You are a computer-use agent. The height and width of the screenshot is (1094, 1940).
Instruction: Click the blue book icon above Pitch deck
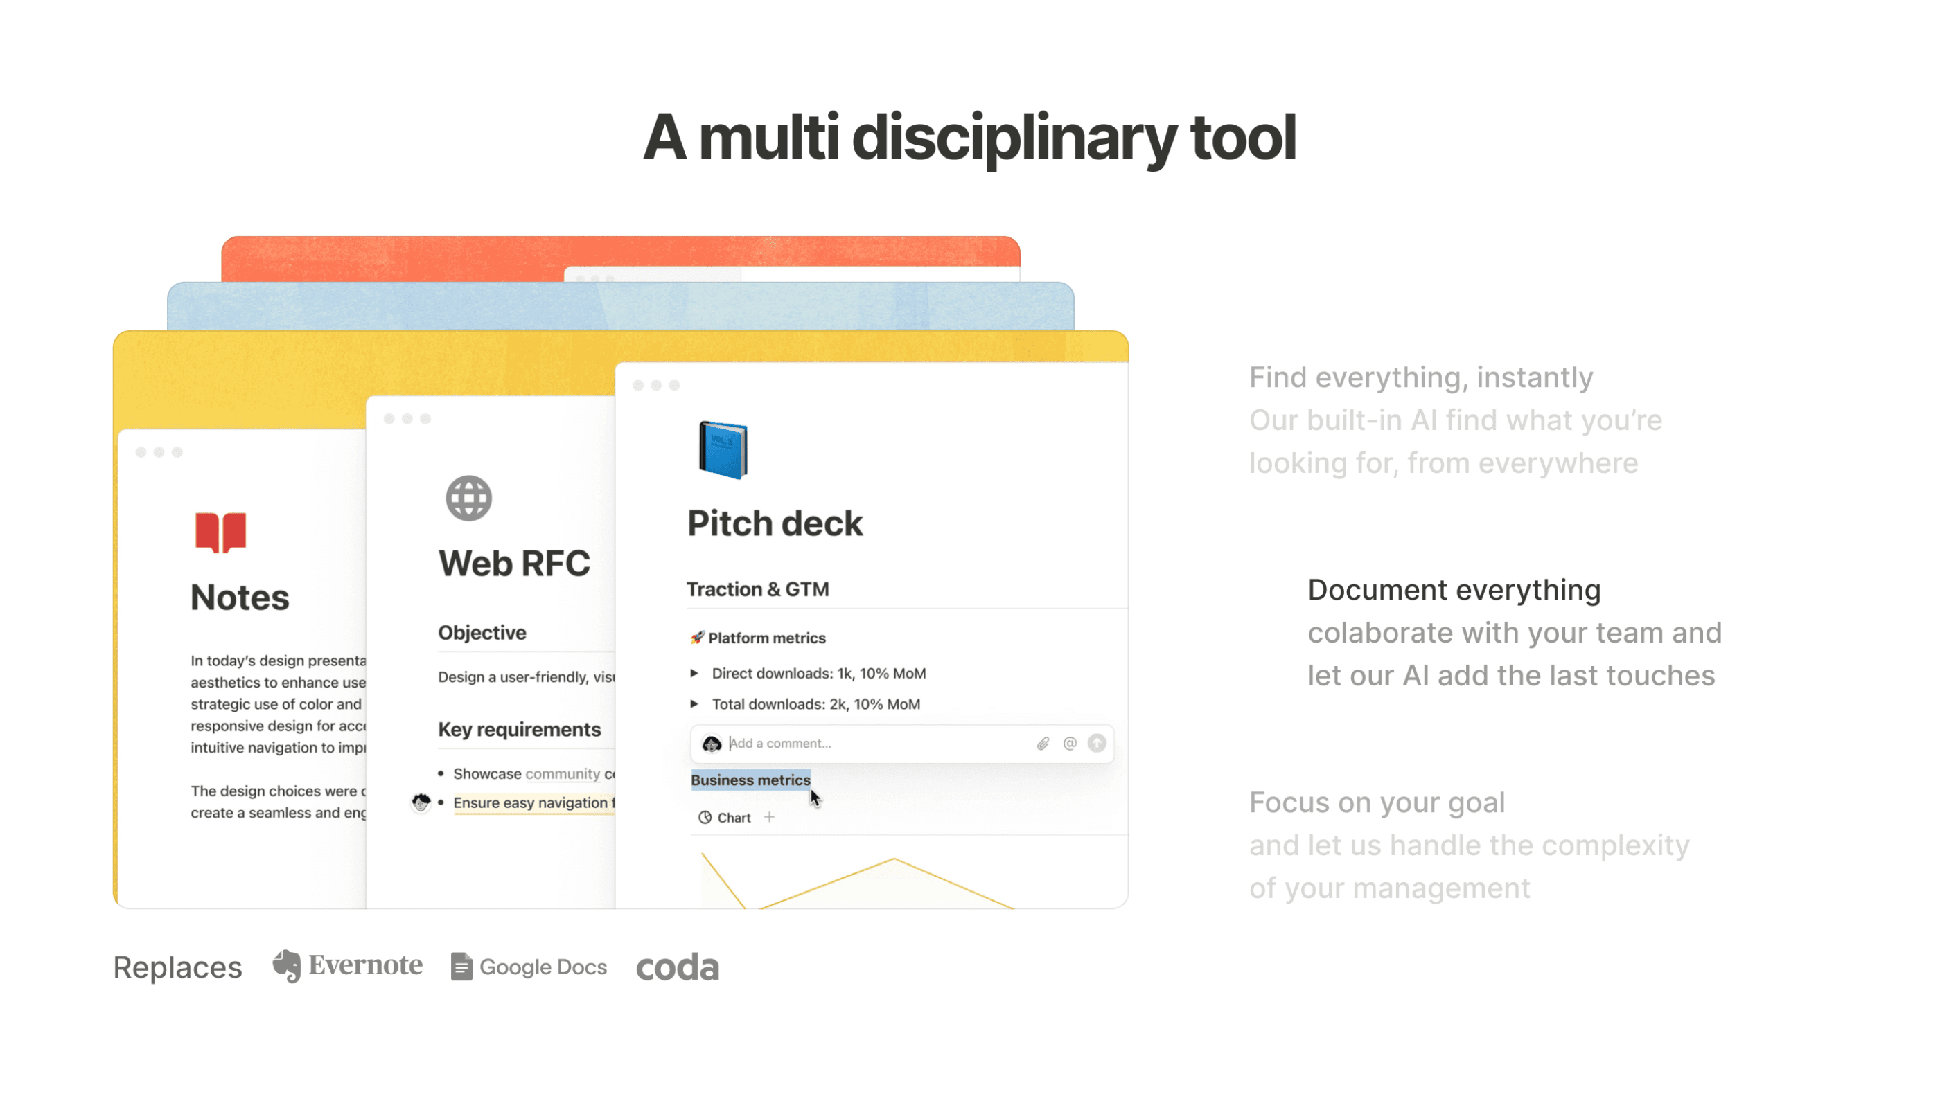pyautogui.click(x=722, y=450)
